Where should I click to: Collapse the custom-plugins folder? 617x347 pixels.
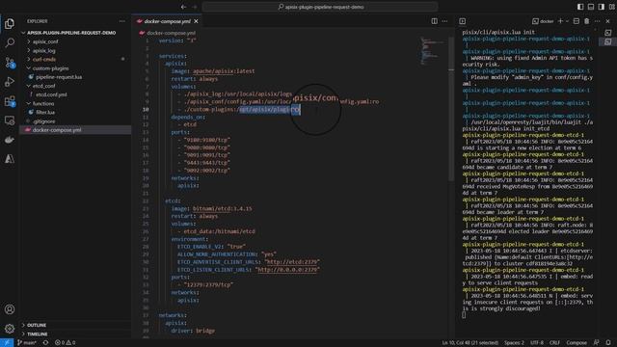click(50, 68)
